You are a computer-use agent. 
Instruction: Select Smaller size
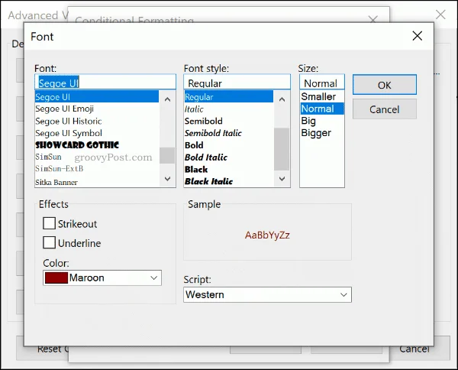point(322,96)
